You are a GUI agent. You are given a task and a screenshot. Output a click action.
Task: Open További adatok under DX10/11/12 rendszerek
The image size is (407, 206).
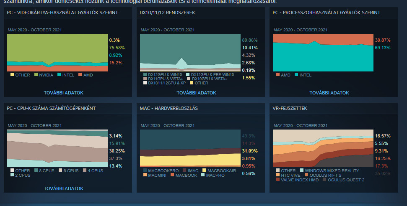pos(196,93)
